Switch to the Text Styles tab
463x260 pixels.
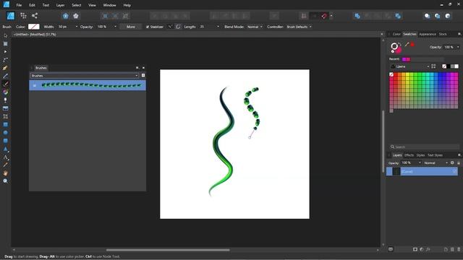click(x=435, y=155)
